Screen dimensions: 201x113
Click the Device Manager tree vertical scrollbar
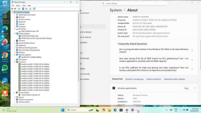[x=78, y=47]
